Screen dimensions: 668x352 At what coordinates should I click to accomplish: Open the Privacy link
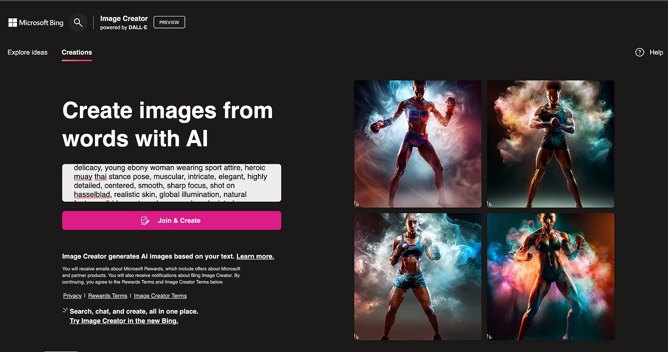pos(72,296)
